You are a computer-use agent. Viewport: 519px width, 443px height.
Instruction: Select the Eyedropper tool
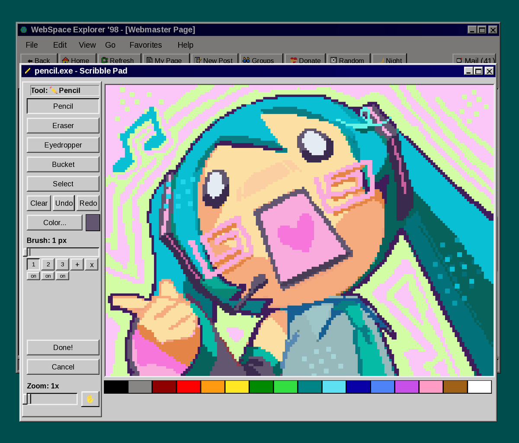click(x=63, y=145)
